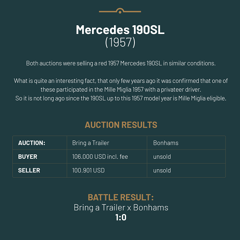Click the BATTLE RESULT: heading
The height and width of the screenshot is (240, 240).
pos(121,197)
